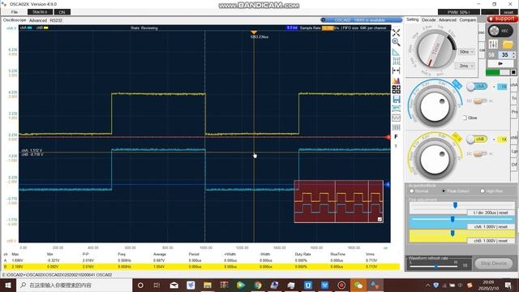Click the ON button in top bar

pos(62,12)
